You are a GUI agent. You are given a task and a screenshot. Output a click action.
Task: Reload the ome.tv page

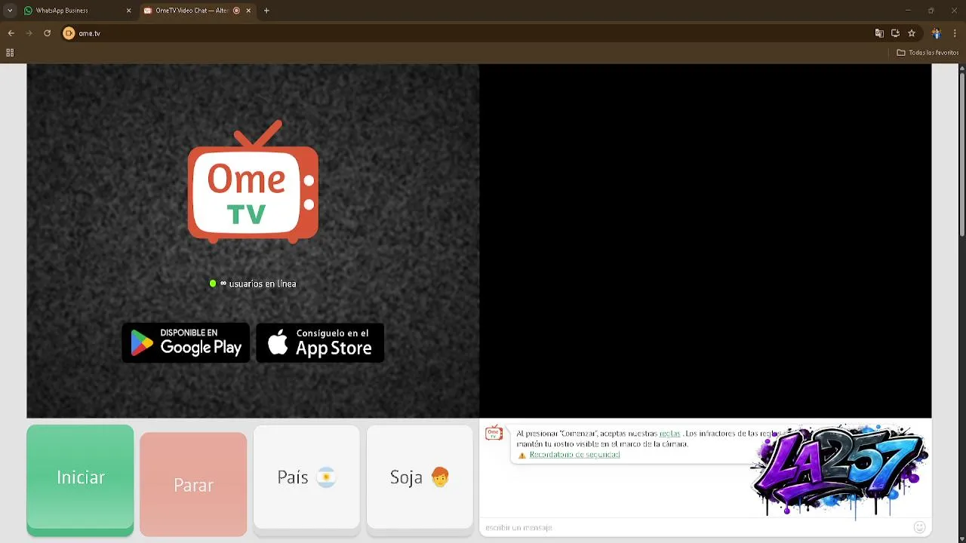tap(47, 33)
